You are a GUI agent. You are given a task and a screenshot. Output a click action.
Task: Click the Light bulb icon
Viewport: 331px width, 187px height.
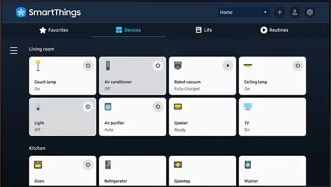click(x=38, y=107)
